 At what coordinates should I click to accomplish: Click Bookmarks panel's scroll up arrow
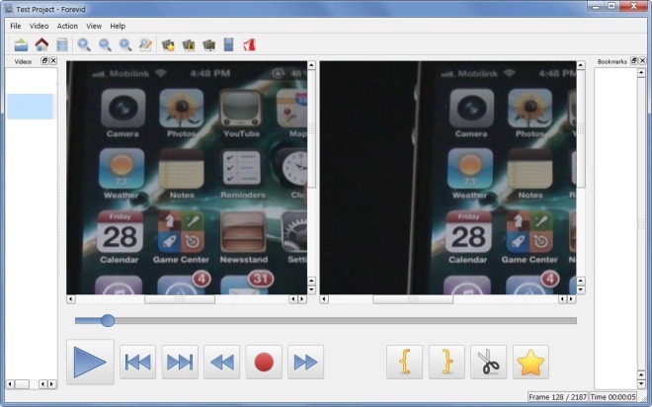point(641,73)
